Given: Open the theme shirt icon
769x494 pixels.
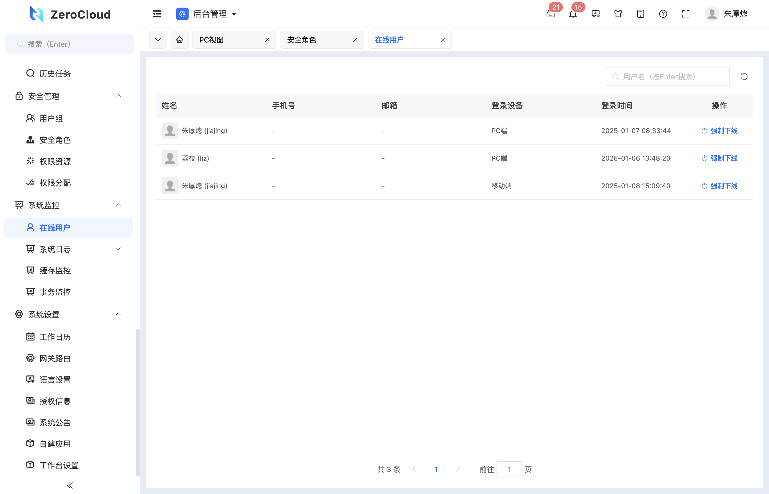Looking at the screenshot, I should (618, 14).
